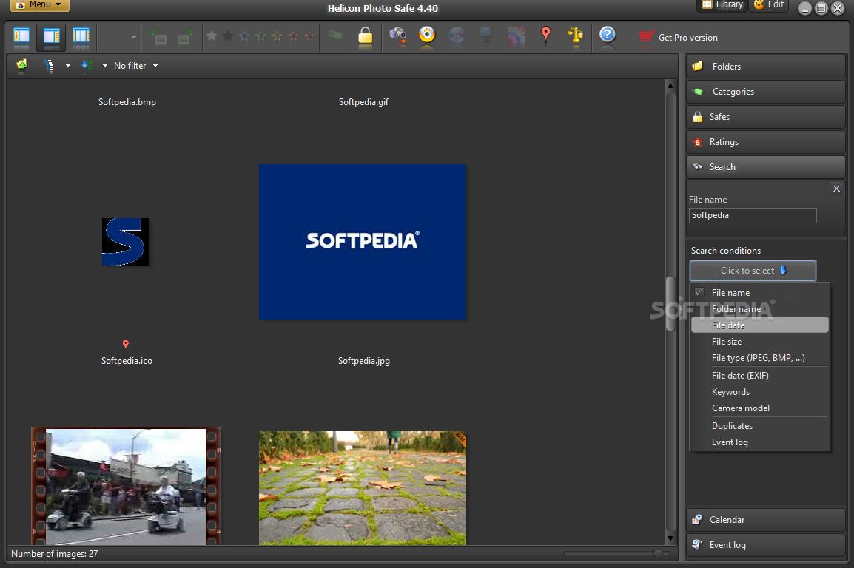Image resolution: width=854 pixels, height=568 pixels.
Task: Expand the Safes panel
Action: click(x=766, y=116)
